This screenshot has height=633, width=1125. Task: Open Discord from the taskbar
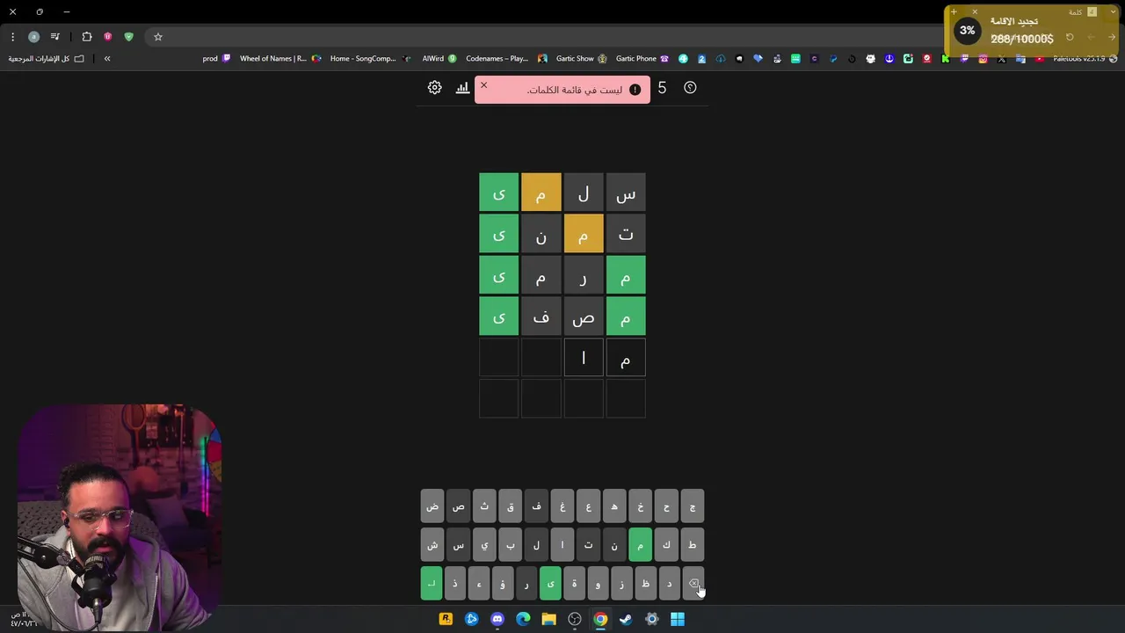pyautogui.click(x=497, y=619)
